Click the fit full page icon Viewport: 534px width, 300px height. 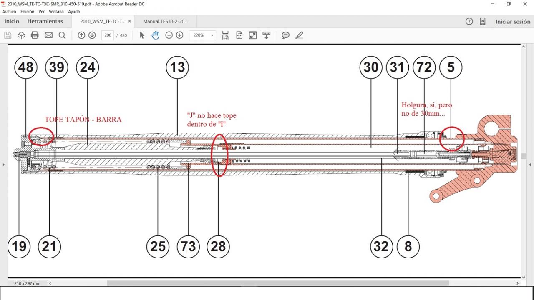coord(239,35)
